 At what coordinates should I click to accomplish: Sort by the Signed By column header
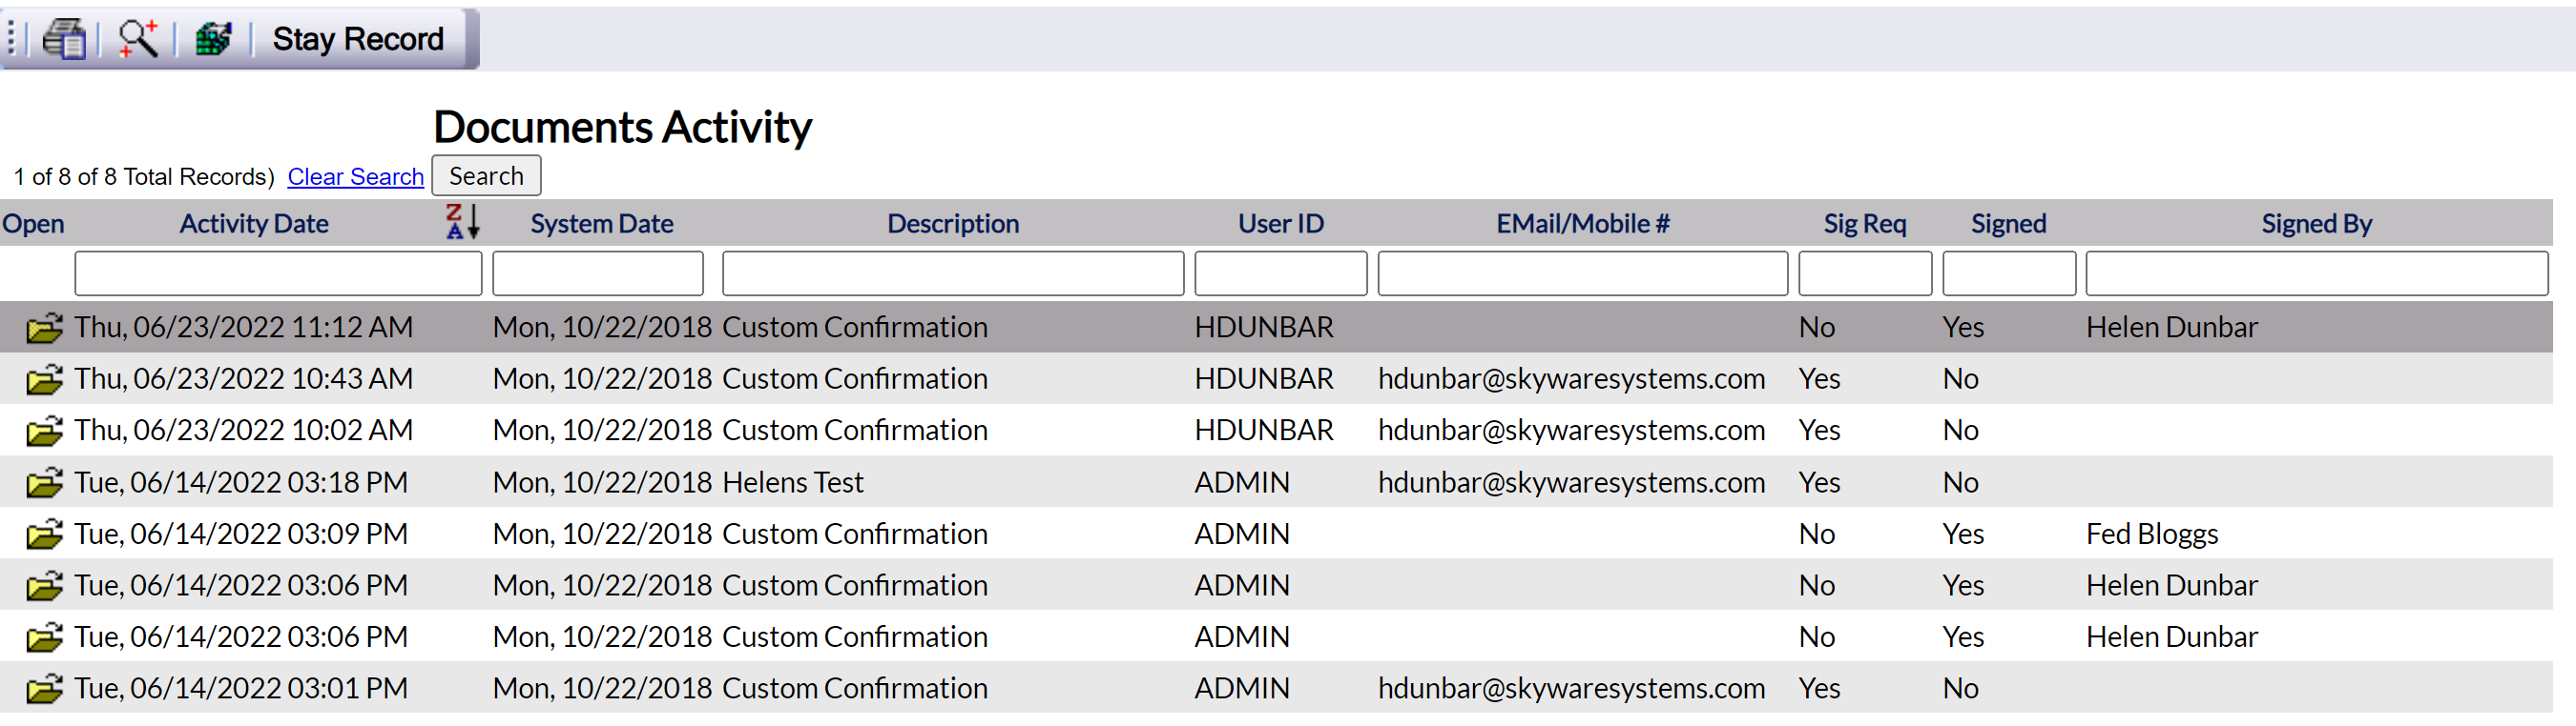(x=2317, y=224)
